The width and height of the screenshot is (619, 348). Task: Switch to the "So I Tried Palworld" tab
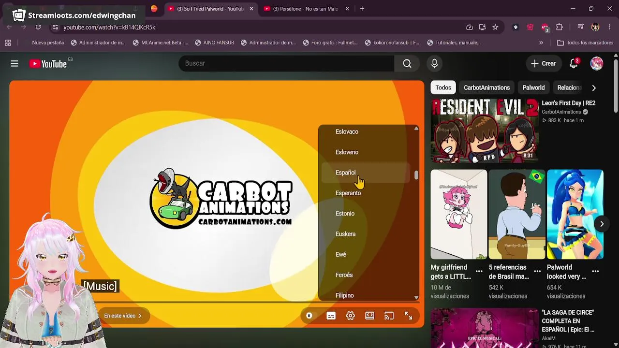(211, 9)
